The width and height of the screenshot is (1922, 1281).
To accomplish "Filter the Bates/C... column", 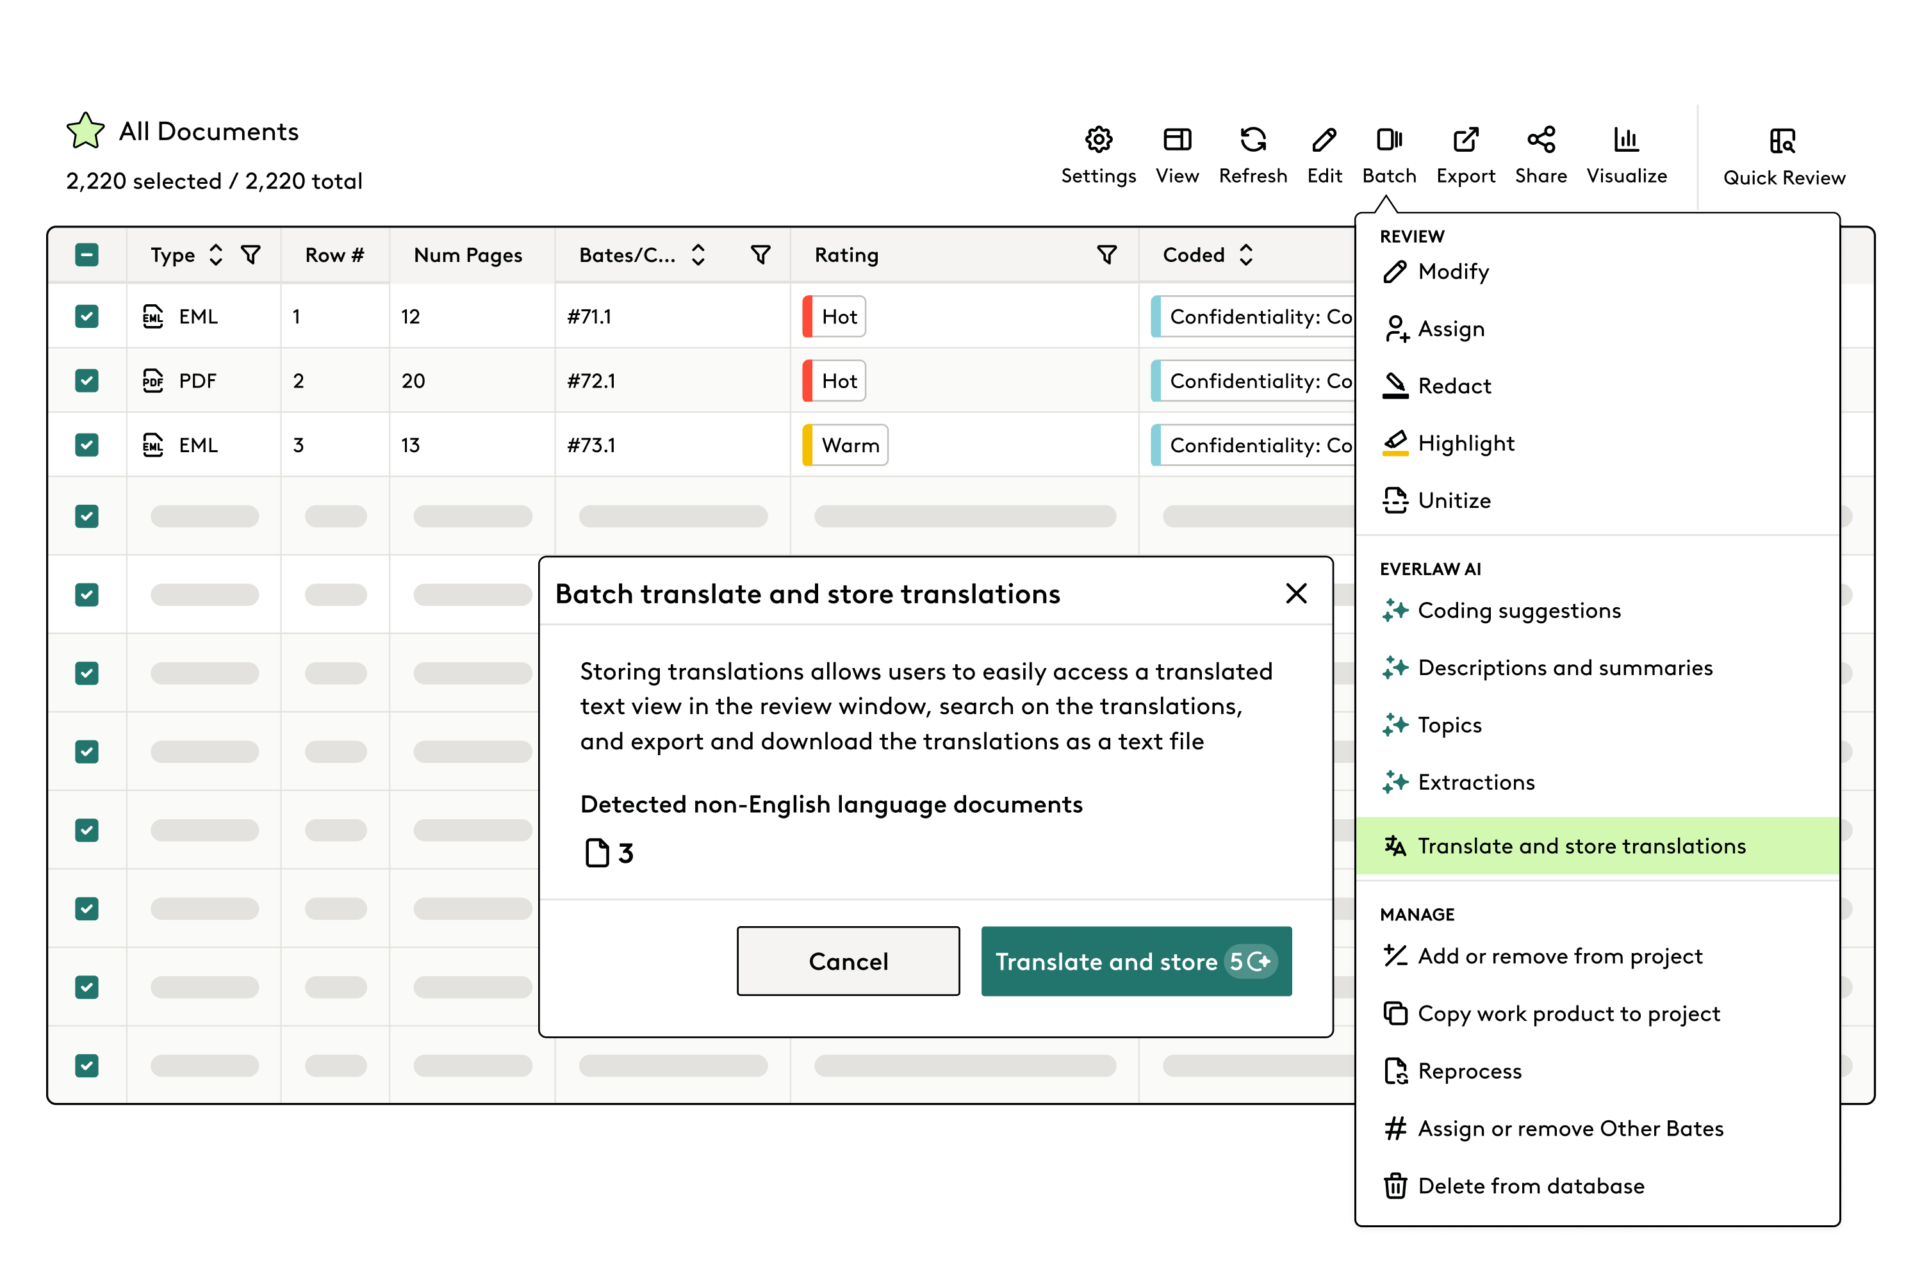I will point(761,255).
